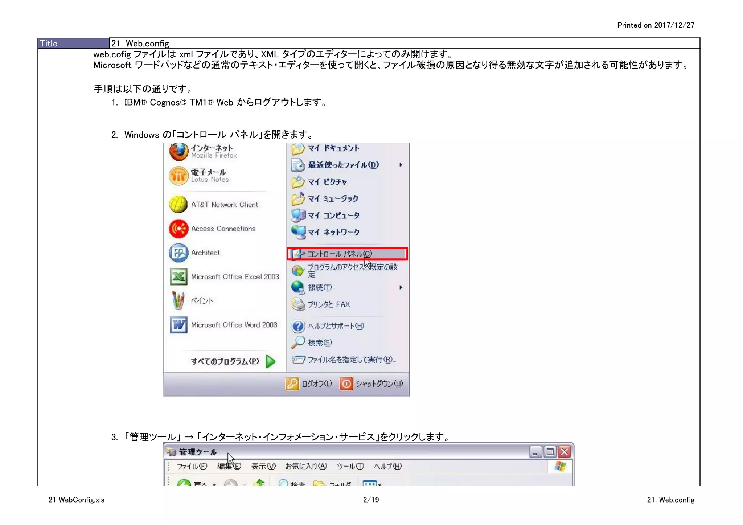This screenshot has height=525, width=743.
Task: Open ヘルプとサポート help item
Action: 336,326
